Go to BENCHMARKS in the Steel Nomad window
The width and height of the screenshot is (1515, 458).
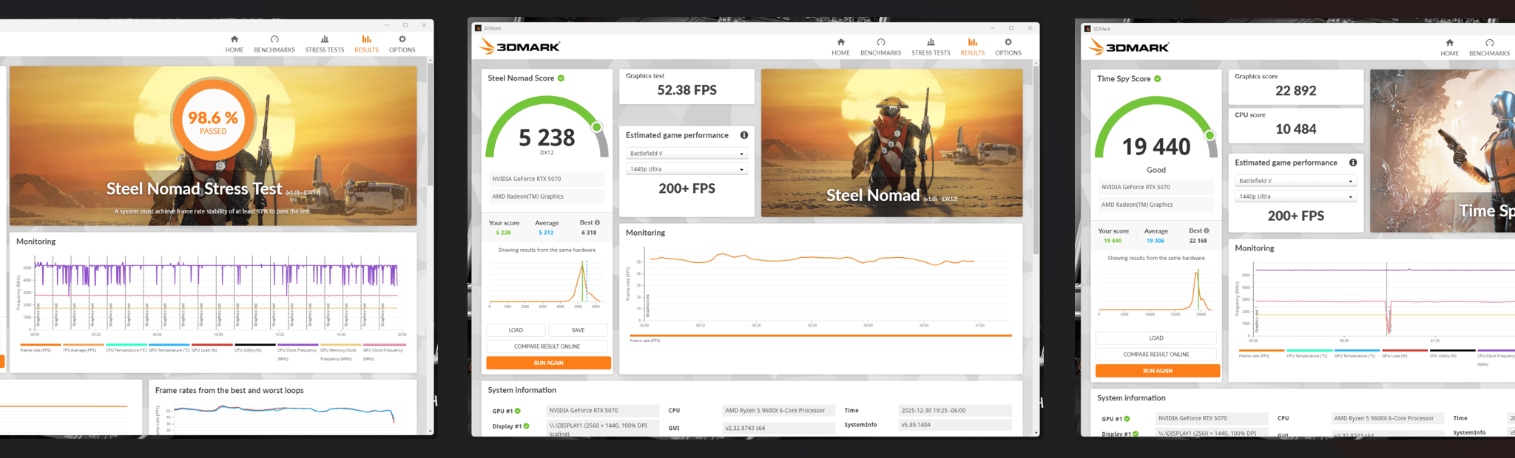(x=880, y=47)
